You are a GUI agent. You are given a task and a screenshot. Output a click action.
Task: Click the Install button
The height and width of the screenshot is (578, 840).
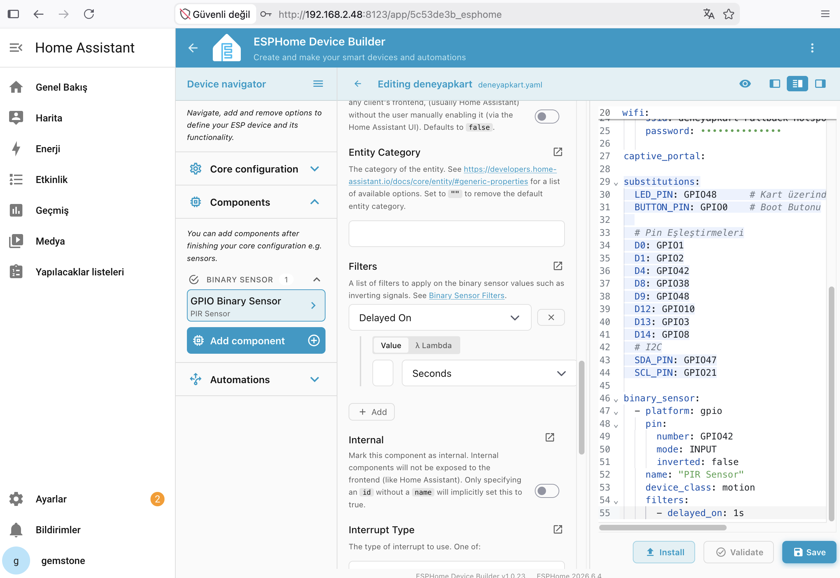tap(664, 552)
